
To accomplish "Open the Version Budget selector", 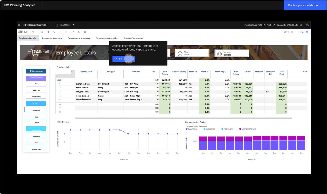I will (232, 53).
